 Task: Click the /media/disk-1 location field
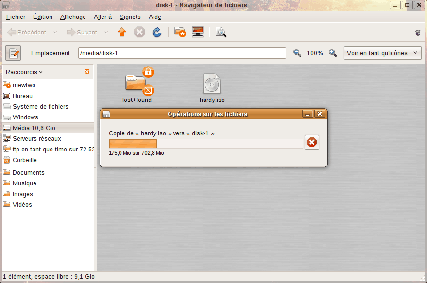click(182, 53)
